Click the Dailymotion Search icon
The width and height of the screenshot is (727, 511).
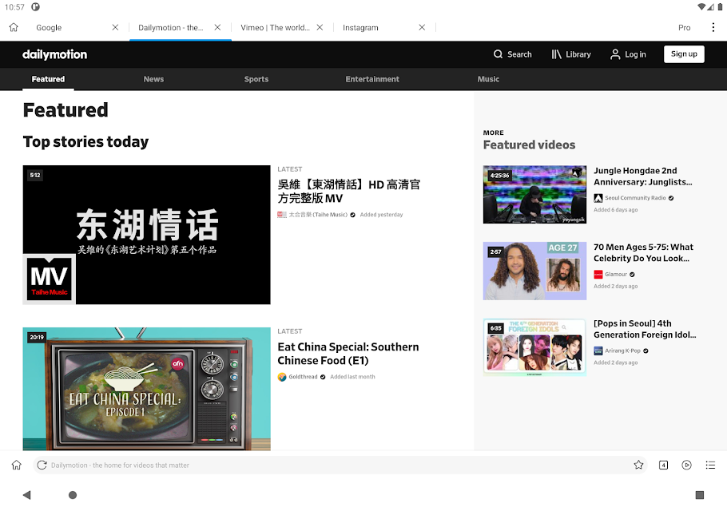[x=498, y=54]
